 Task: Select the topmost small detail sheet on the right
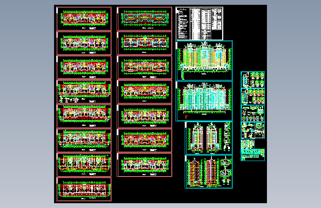click(x=253, y=80)
